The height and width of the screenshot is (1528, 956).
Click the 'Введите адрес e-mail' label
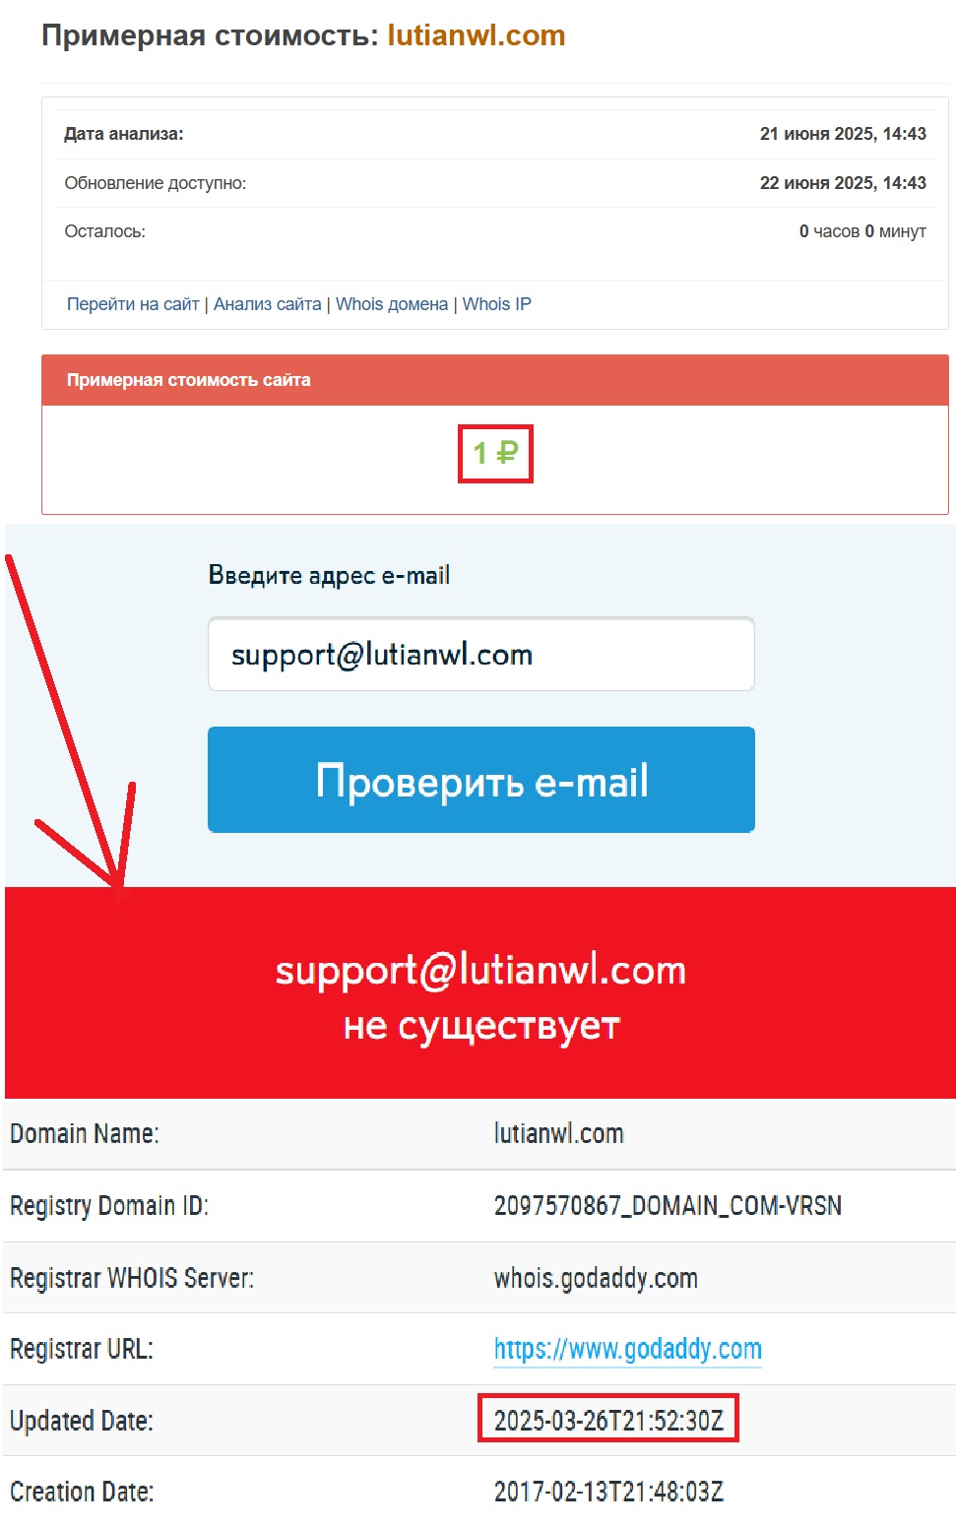tap(329, 575)
